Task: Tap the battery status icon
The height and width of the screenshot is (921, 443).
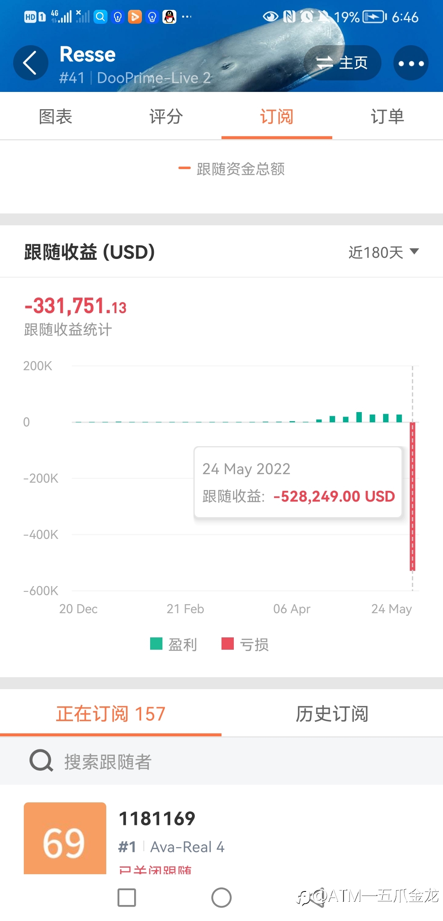Action: tap(374, 17)
